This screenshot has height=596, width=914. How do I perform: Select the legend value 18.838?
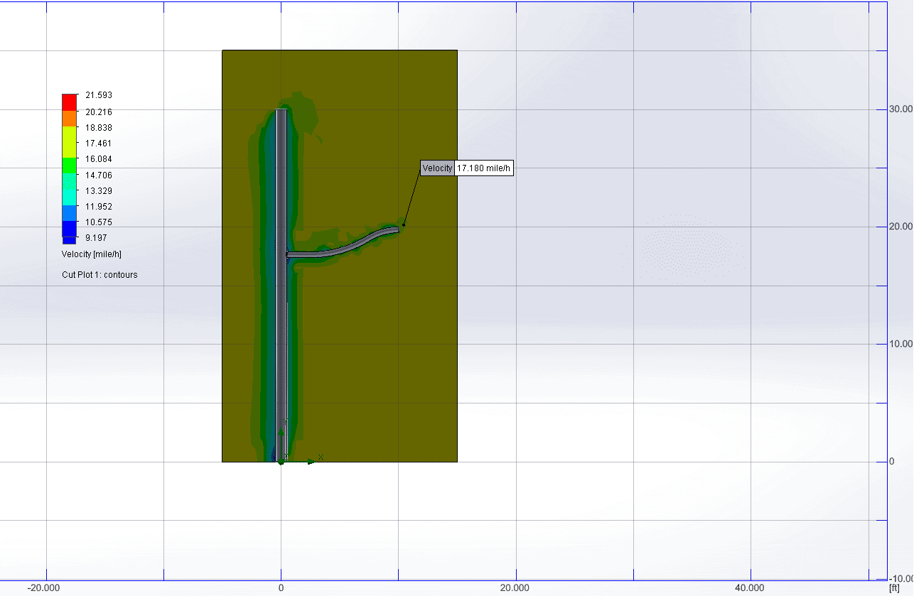tap(99, 128)
